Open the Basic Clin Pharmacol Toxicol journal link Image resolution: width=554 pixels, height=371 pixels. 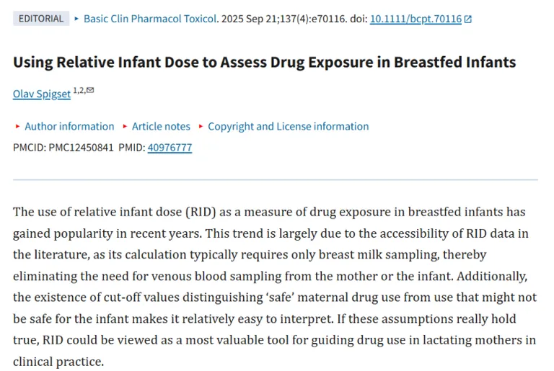(150, 19)
